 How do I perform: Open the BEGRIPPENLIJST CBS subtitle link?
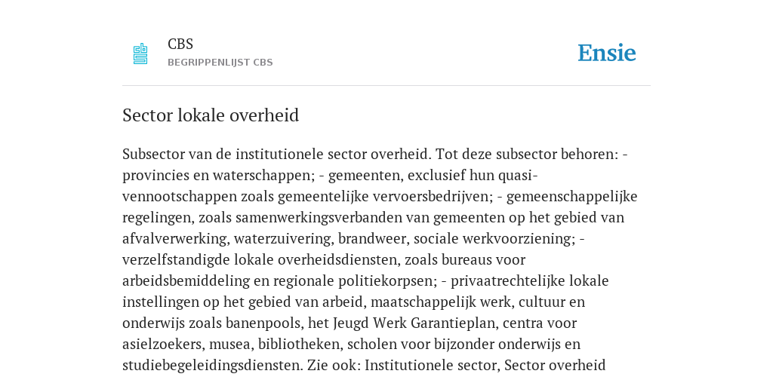pos(220,63)
